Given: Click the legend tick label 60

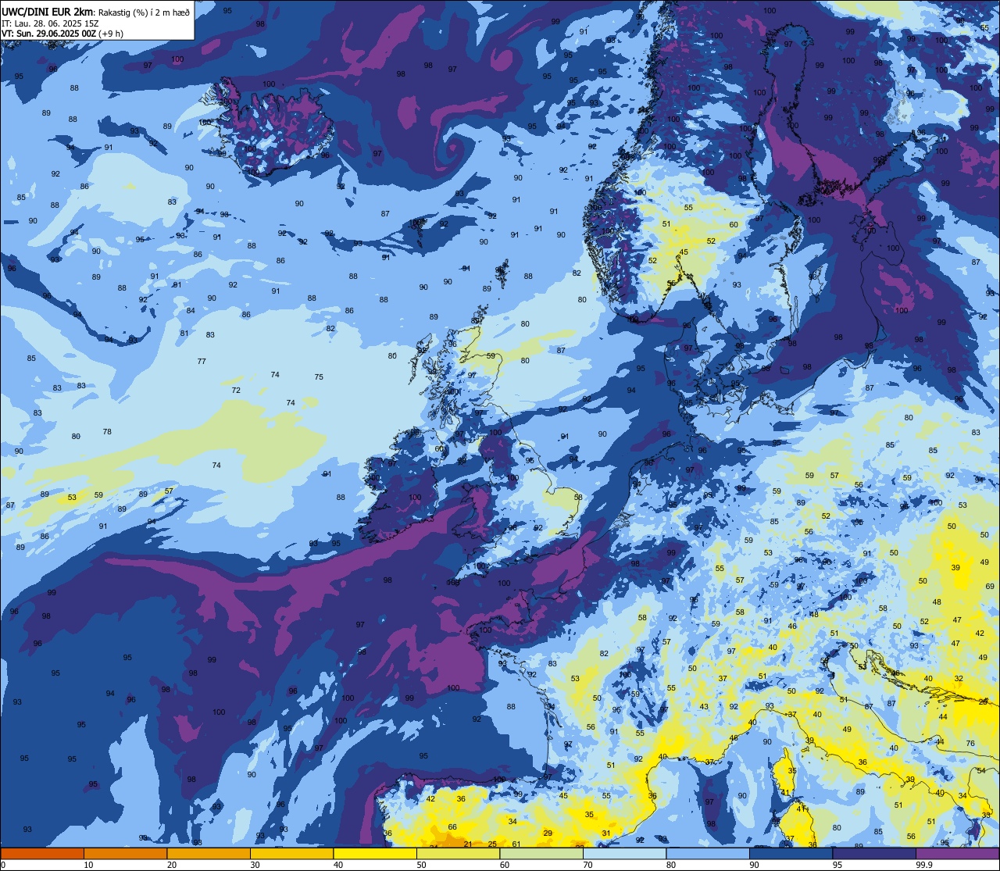Looking at the screenshot, I should click(x=505, y=865).
